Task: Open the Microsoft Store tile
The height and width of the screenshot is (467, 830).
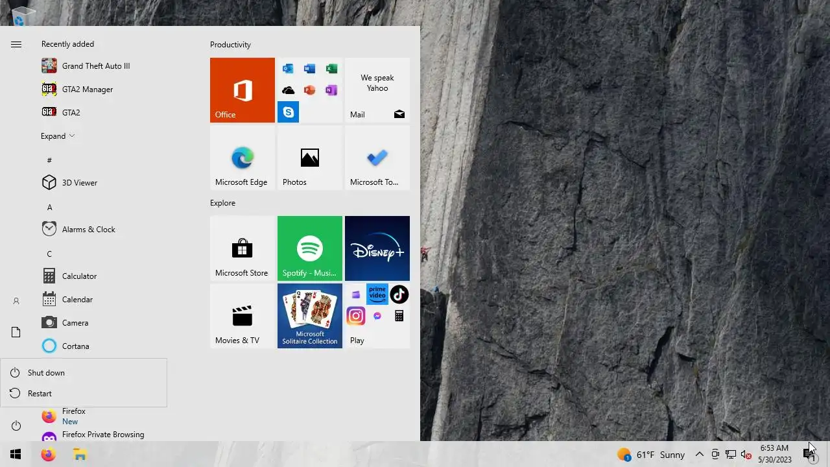Action: [243, 248]
